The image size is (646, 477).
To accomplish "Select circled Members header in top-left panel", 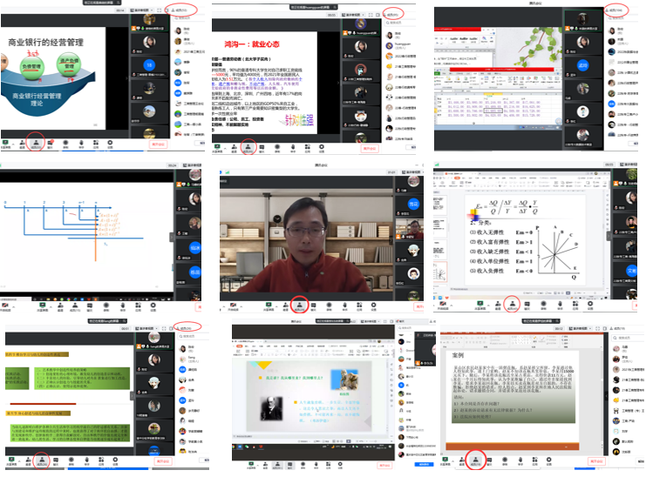I will (x=182, y=10).
